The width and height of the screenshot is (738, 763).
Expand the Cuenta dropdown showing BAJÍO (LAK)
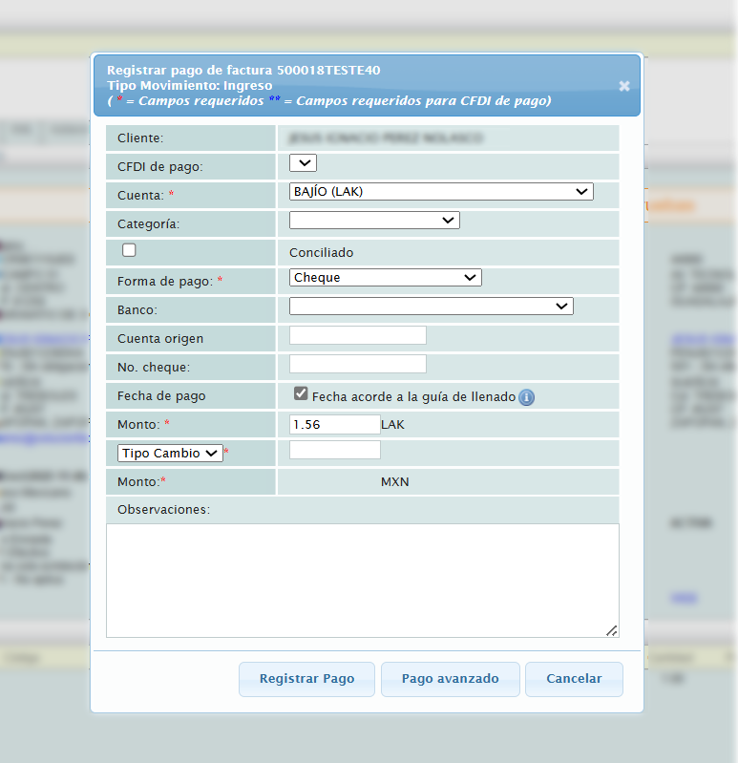pyautogui.click(x=441, y=192)
